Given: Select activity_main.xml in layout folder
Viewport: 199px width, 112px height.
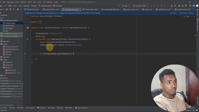Looking at the screenshot, I should coord(10,47).
